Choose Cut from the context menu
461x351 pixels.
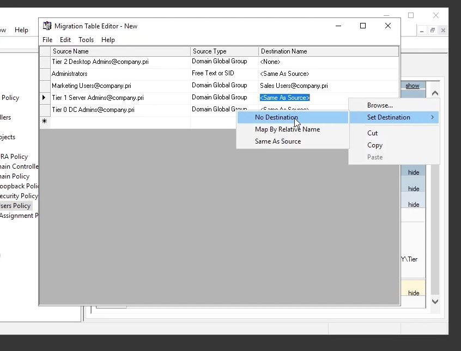[372, 133]
